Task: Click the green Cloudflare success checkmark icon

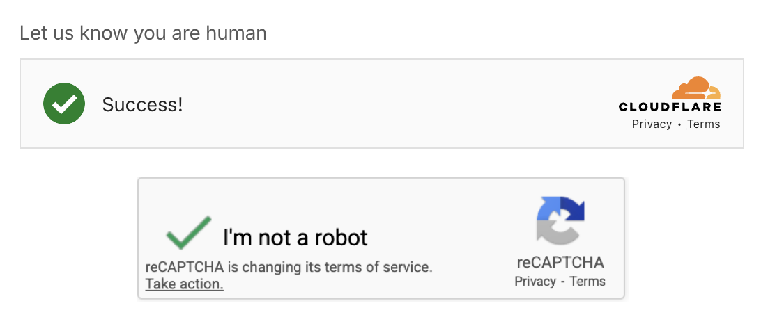Action: tap(64, 104)
